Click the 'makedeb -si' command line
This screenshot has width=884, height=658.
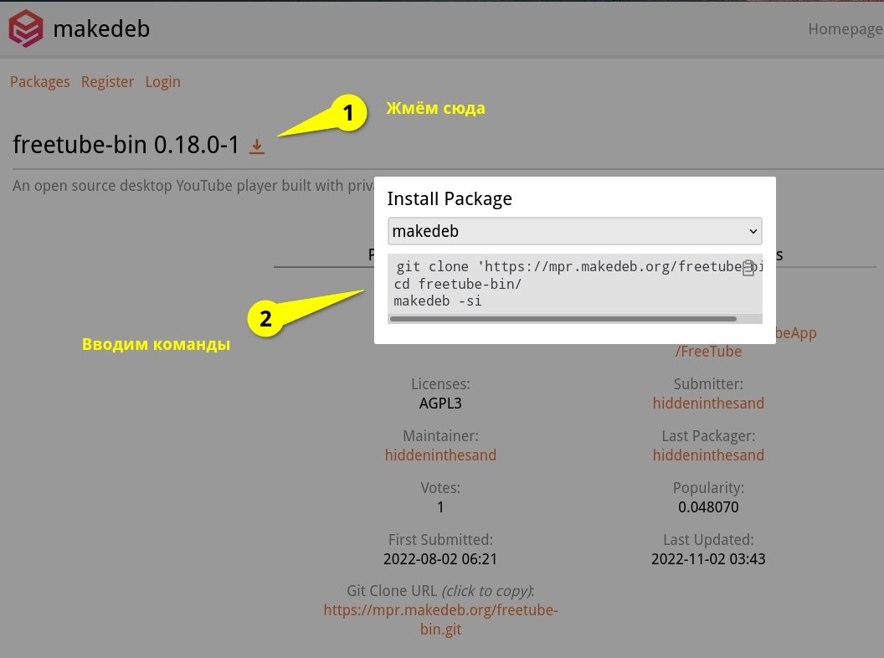point(438,301)
